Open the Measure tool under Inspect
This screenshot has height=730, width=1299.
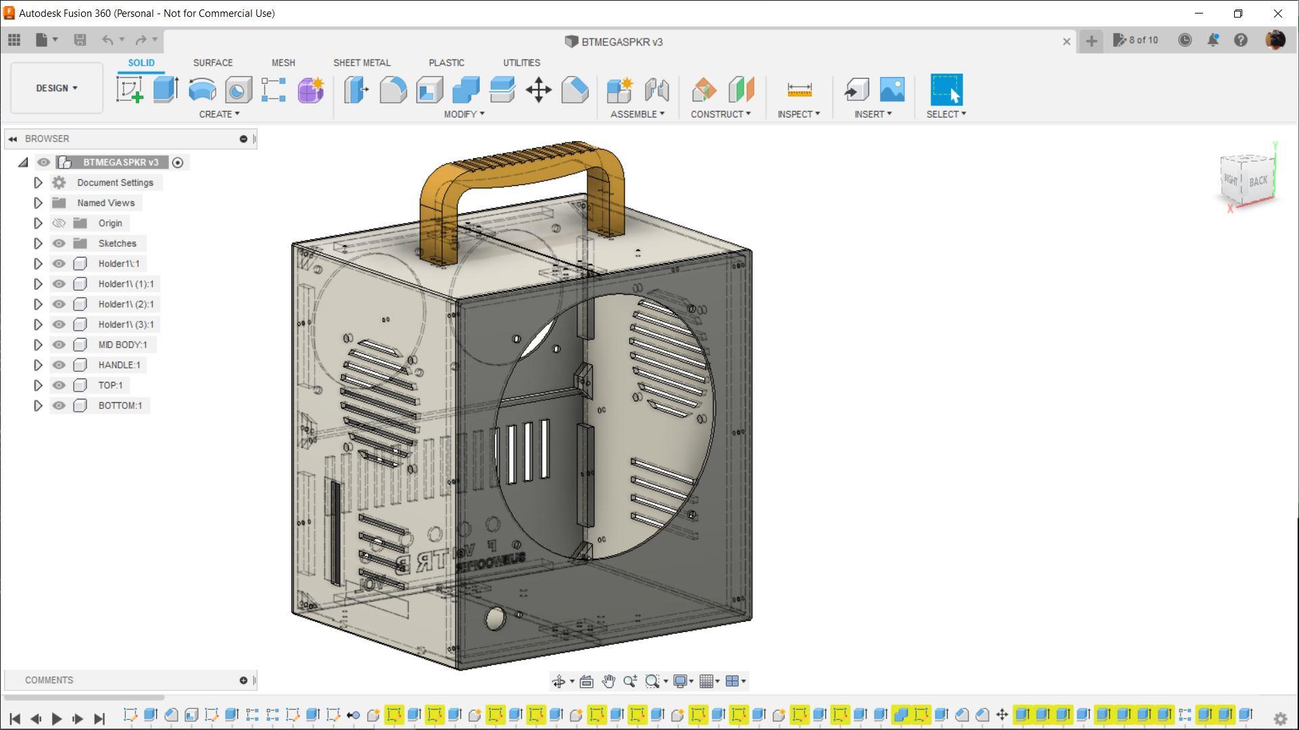[799, 90]
